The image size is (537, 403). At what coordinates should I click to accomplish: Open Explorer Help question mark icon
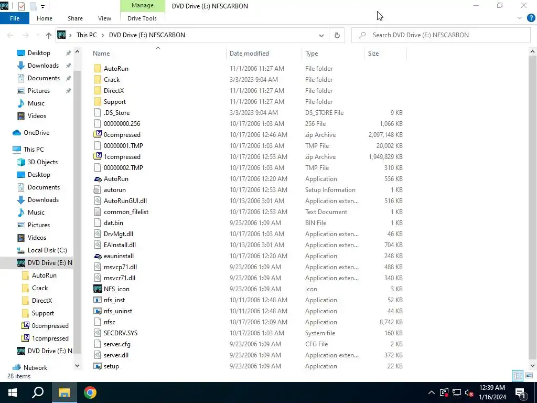tap(531, 18)
